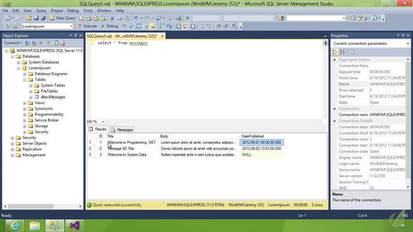
Task: Expand the Programmability folder
Action: pos(24,114)
